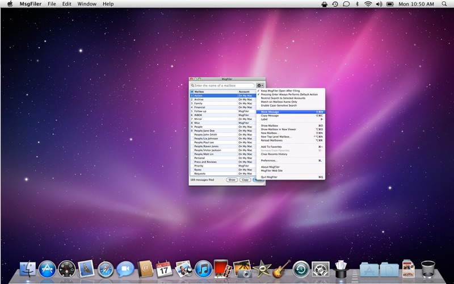This screenshot has width=454, height=284.
Task: Open the Help menu
Action: pyautogui.click(x=108, y=4)
